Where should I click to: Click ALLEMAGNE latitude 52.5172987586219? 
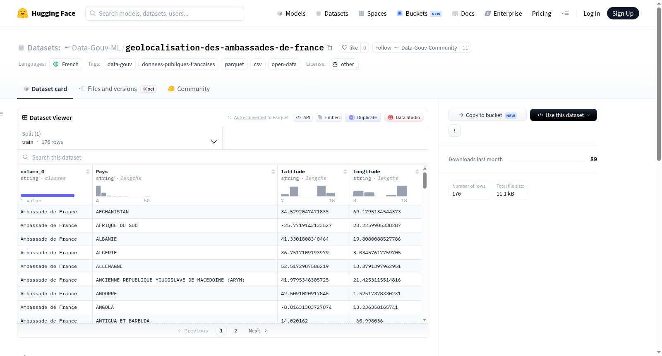314,266
